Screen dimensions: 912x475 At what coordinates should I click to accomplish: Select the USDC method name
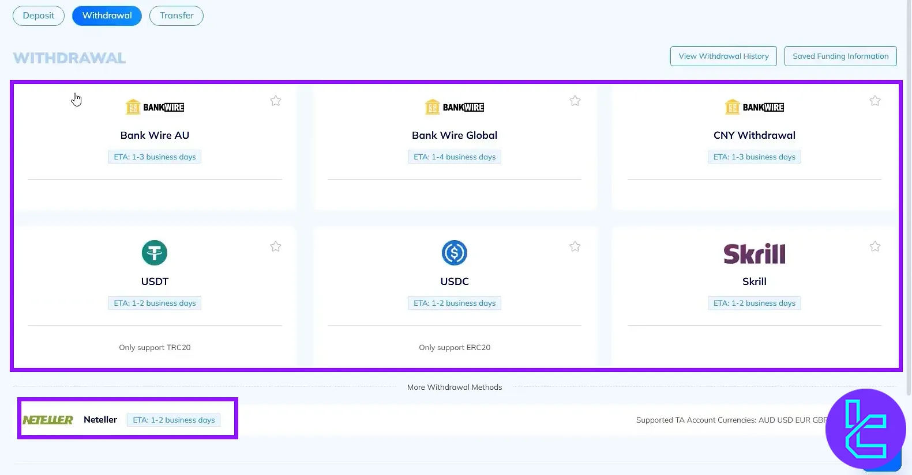coord(455,282)
